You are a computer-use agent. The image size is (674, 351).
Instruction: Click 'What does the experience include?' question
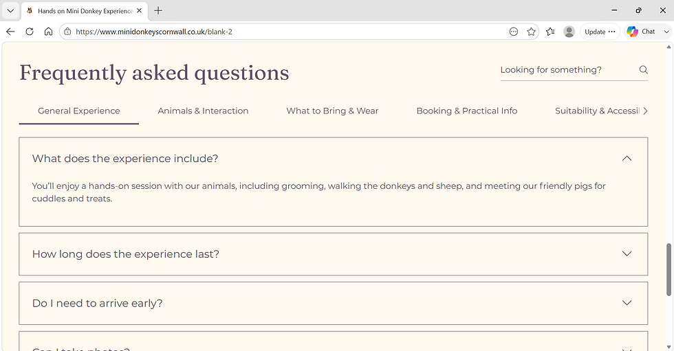point(125,159)
